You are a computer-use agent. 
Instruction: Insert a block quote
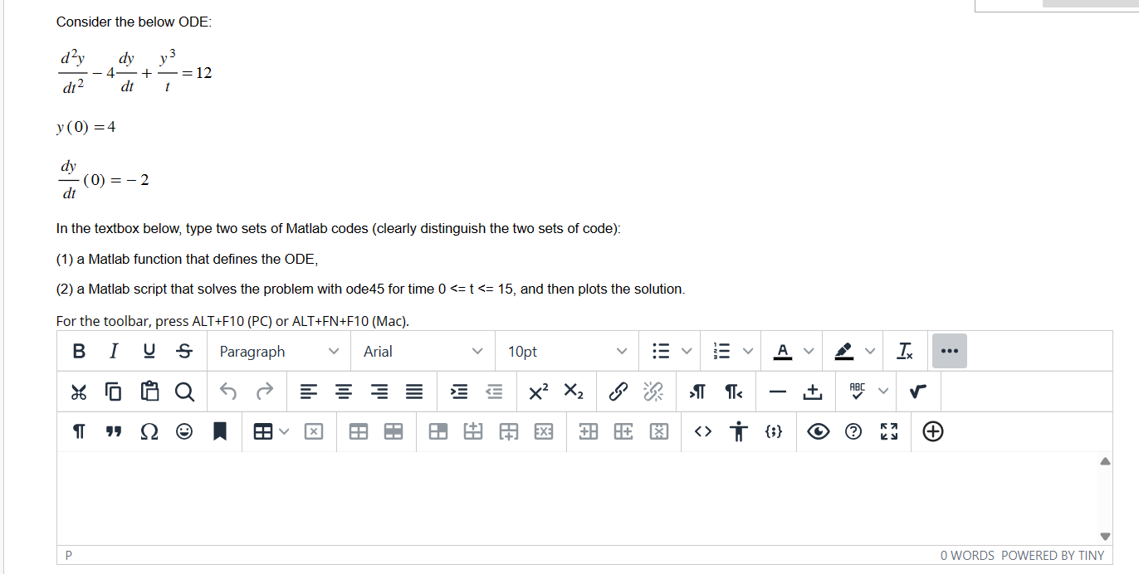114,431
